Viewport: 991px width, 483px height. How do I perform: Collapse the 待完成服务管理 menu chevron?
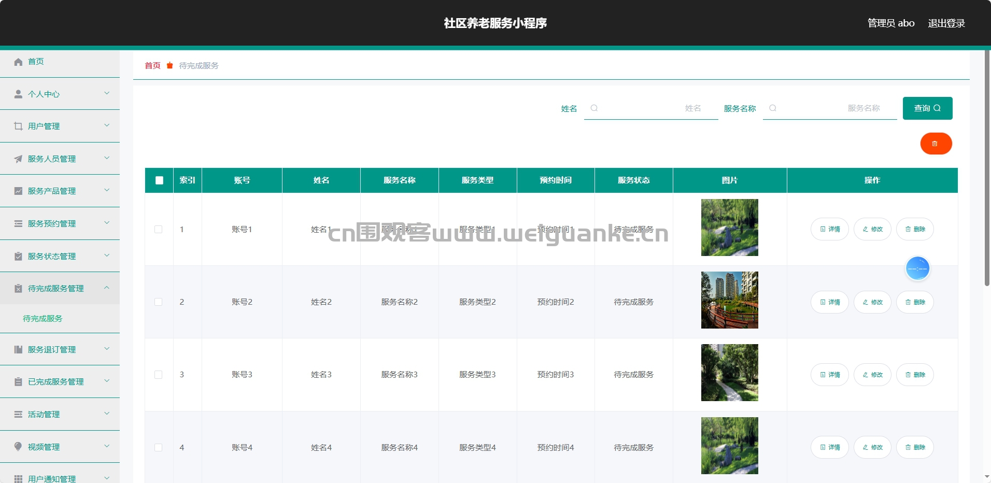click(107, 288)
